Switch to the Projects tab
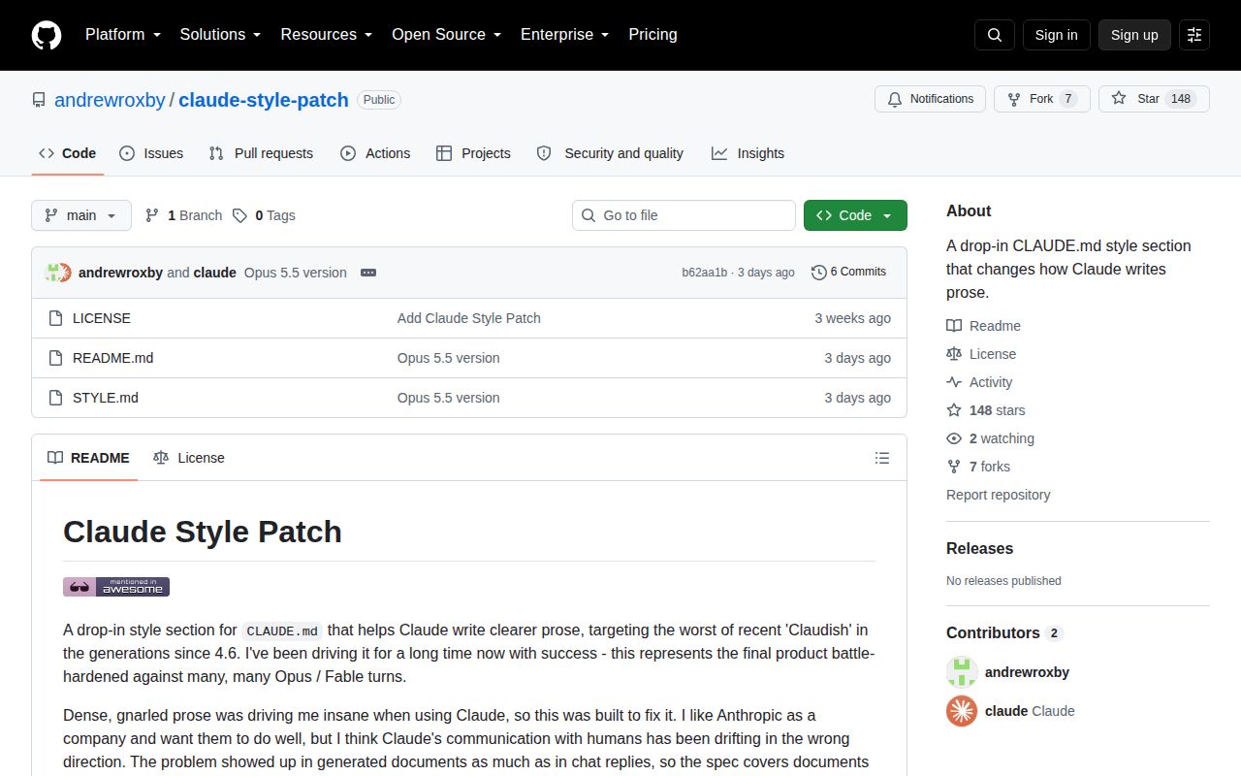 [473, 153]
